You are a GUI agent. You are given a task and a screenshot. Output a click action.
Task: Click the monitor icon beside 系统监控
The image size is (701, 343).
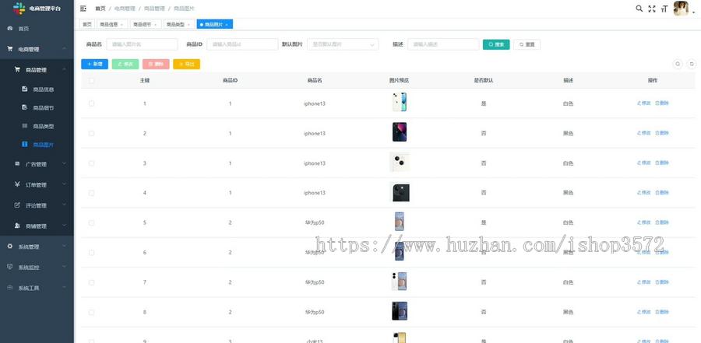point(10,267)
